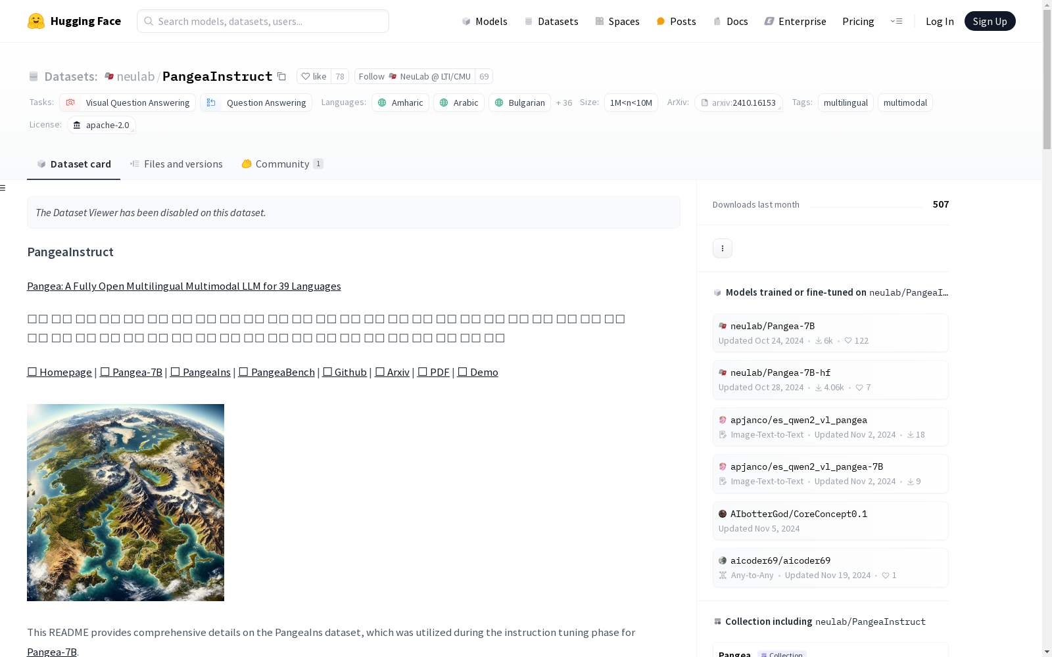
Task: Expand the extra navigation menu icon
Action: click(896, 21)
